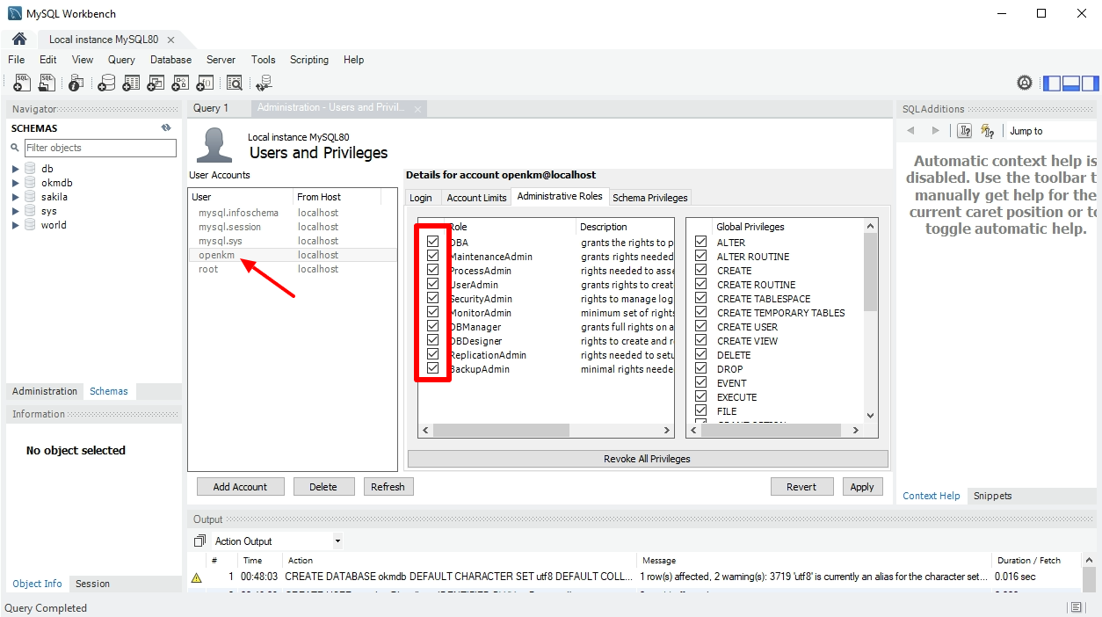Click the new SQL tab icon
The width and height of the screenshot is (1102, 617).
pos(22,83)
